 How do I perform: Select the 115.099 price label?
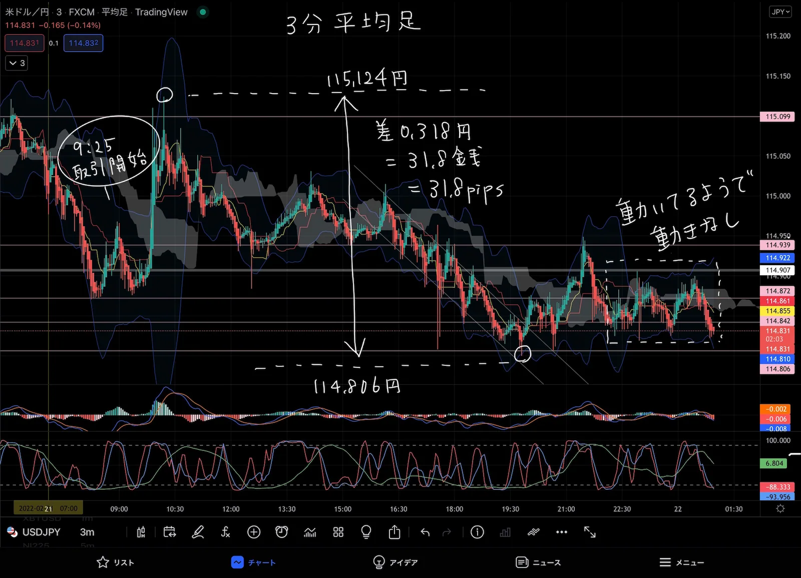pyautogui.click(x=777, y=117)
